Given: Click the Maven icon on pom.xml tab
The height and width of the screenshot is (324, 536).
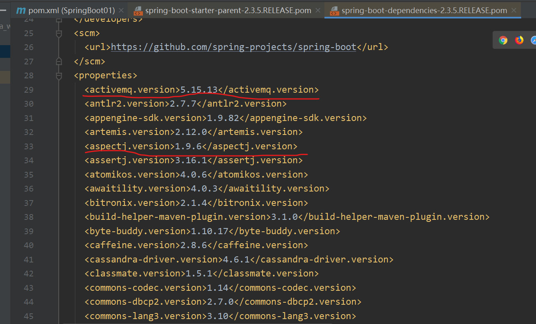Looking at the screenshot, I should [x=21, y=10].
